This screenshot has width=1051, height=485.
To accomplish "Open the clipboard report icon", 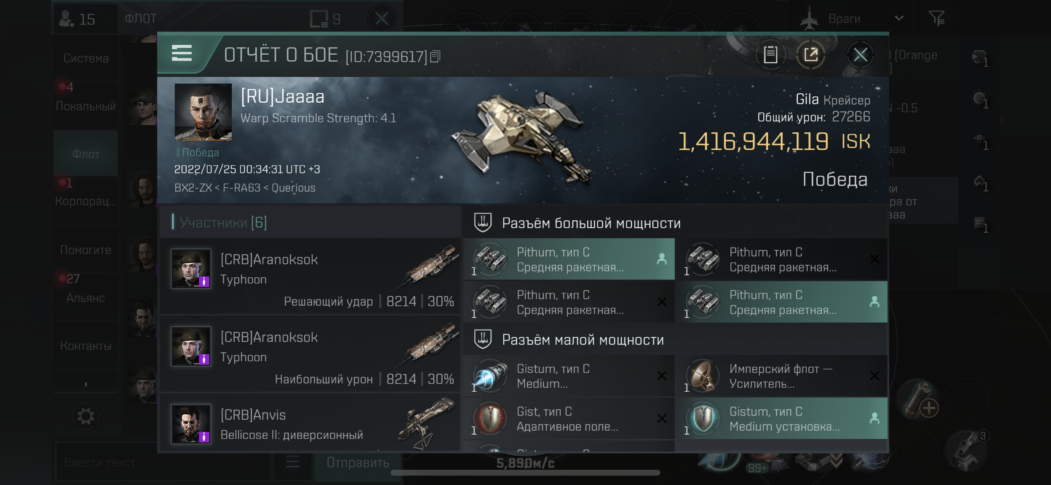I will pyautogui.click(x=770, y=55).
